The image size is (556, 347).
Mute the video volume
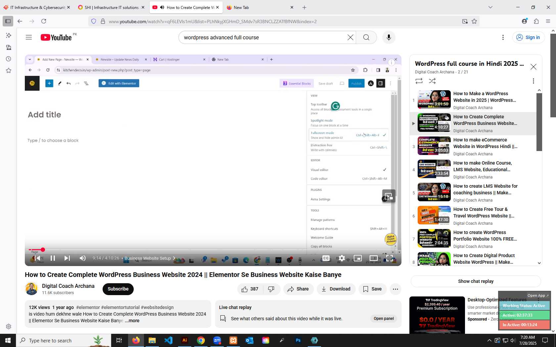coord(83,258)
